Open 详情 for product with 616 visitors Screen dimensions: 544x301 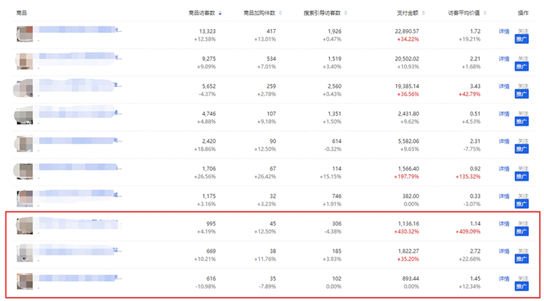(504, 279)
